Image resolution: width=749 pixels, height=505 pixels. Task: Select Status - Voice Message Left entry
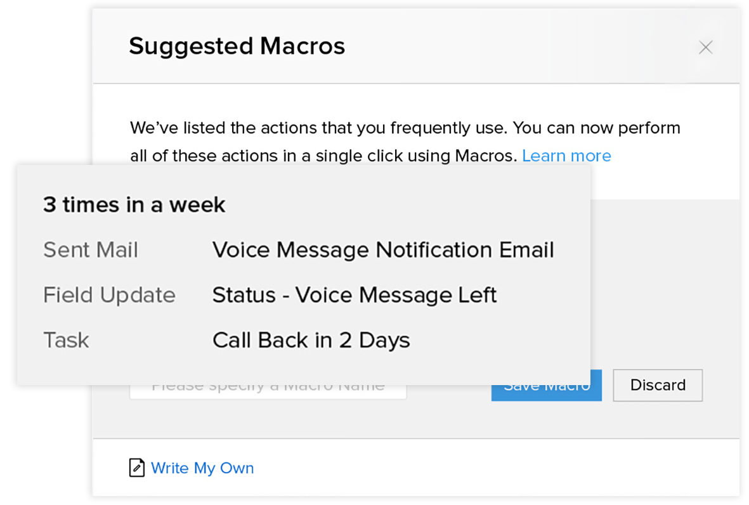pyautogui.click(x=355, y=295)
